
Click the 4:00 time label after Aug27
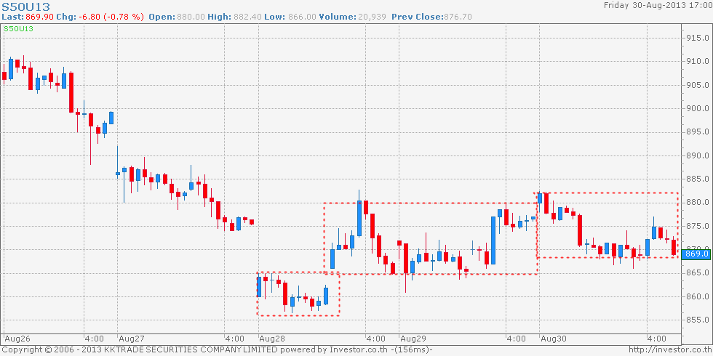(x=234, y=339)
